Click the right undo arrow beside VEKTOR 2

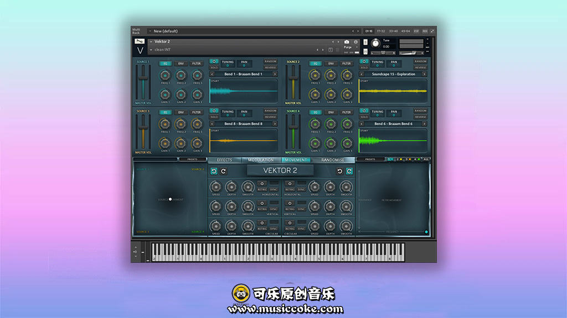click(x=339, y=171)
